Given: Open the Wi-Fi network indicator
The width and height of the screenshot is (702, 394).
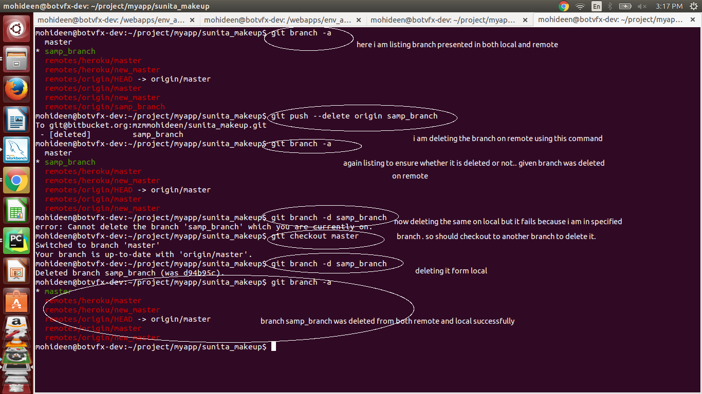Looking at the screenshot, I should click(580, 6).
